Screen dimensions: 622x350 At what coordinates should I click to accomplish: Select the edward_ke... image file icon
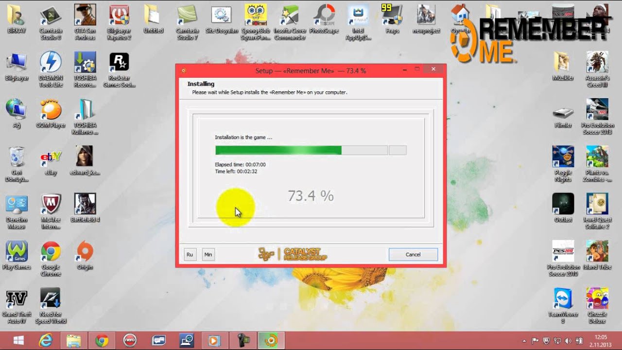(x=85, y=161)
